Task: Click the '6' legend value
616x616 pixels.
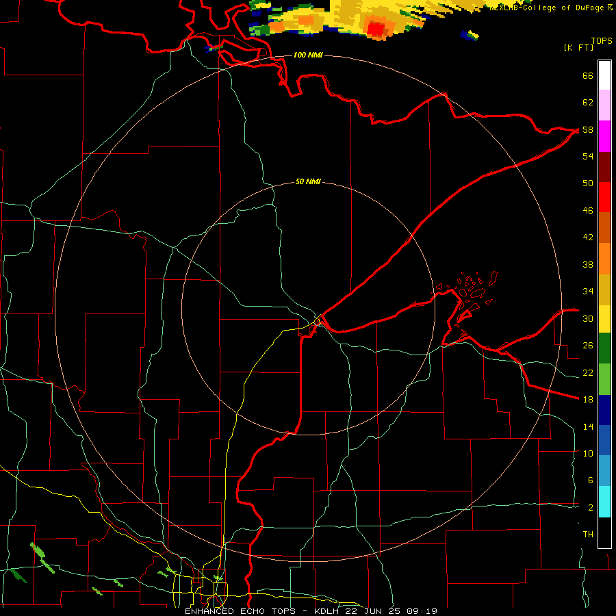Action: tap(590, 480)
